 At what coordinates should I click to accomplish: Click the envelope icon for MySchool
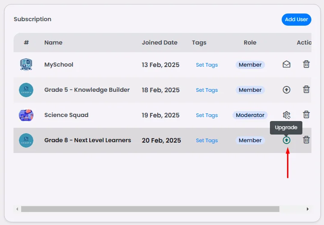287,64
